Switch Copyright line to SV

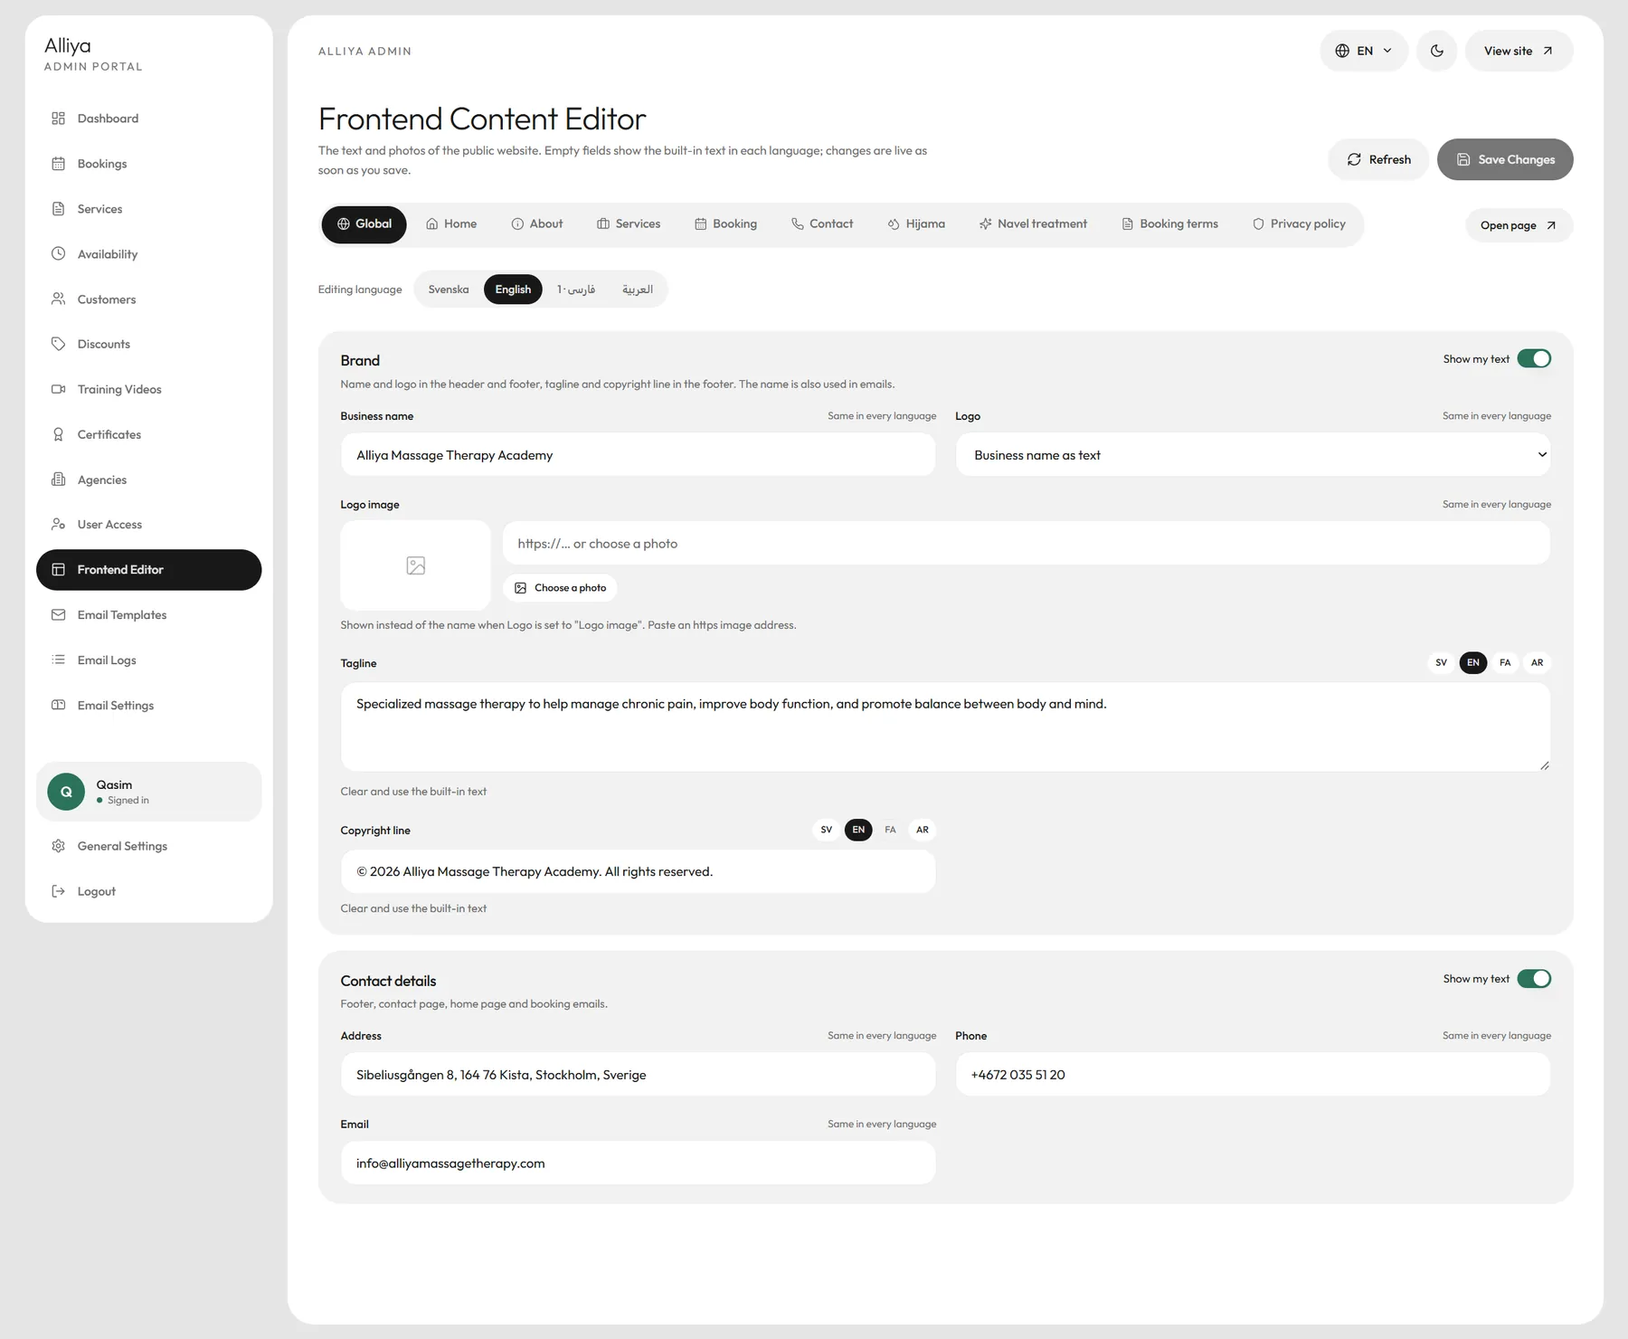(827, 830)
